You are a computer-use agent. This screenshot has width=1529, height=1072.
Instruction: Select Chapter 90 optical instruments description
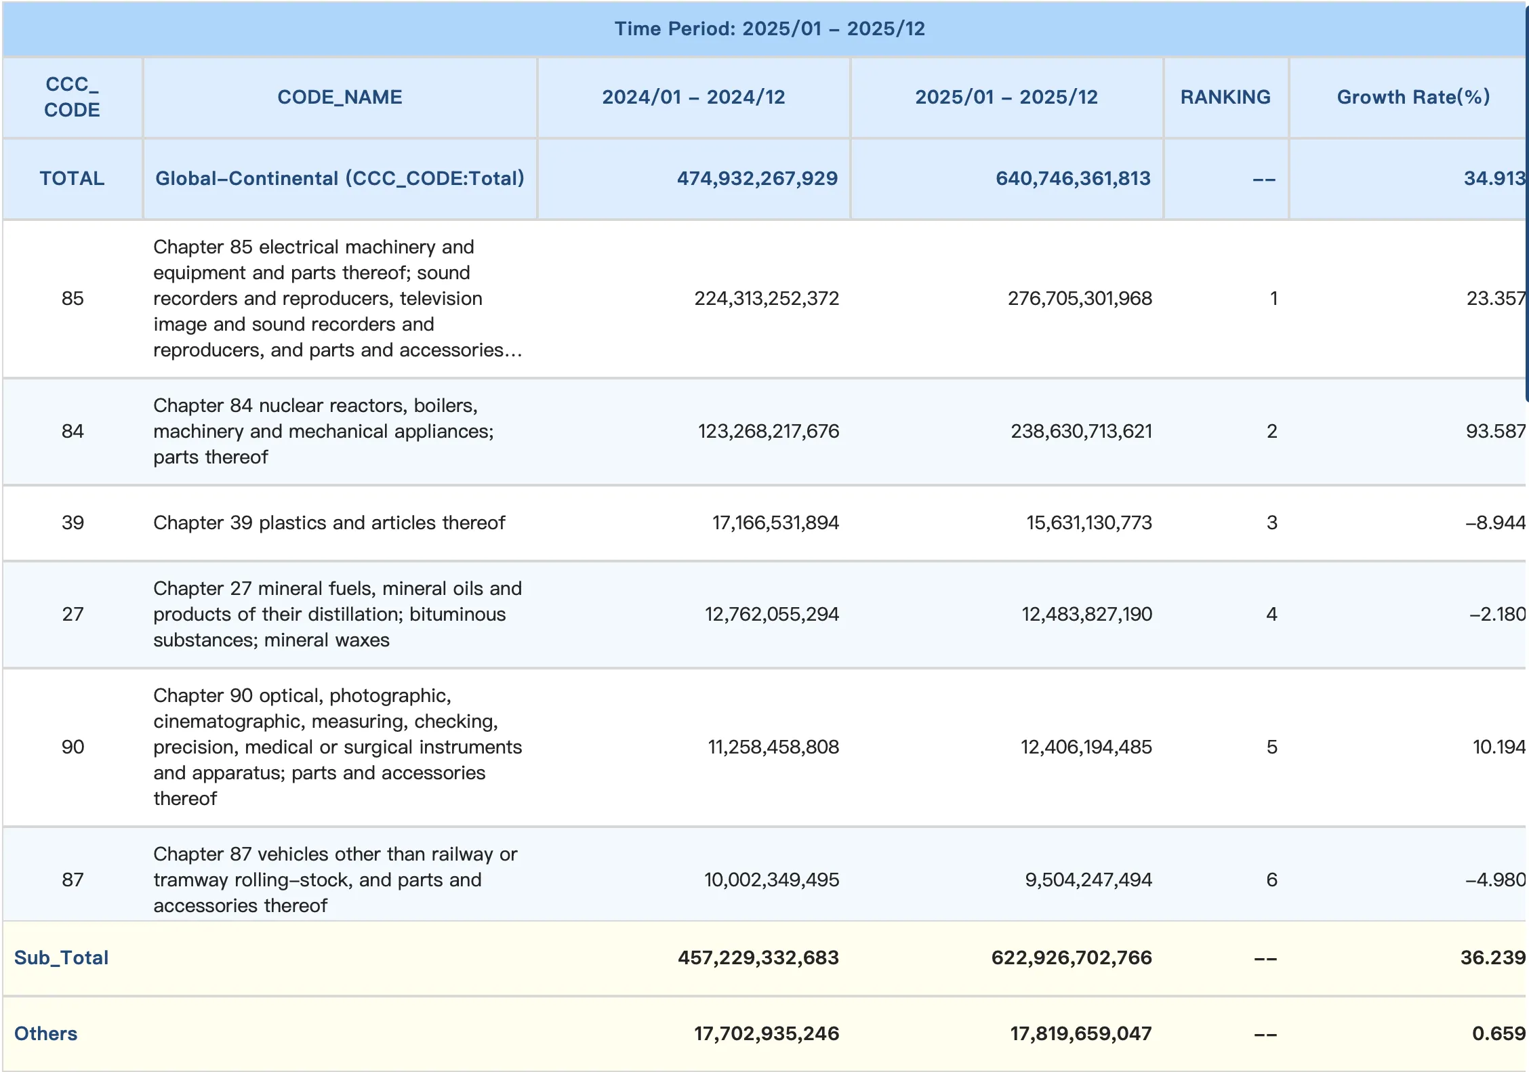click(338, 747)
